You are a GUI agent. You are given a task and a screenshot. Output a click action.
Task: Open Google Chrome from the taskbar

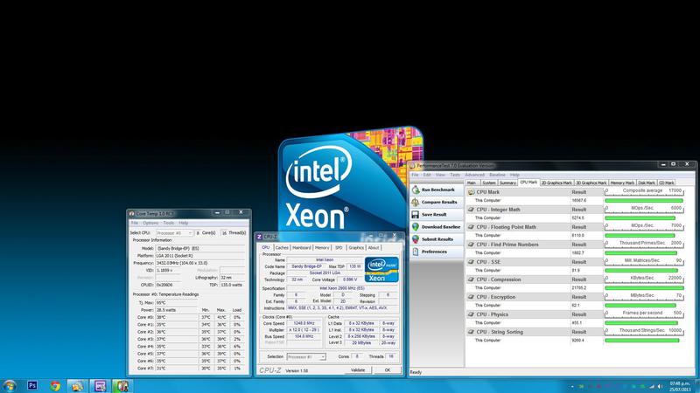pos(55,386)
